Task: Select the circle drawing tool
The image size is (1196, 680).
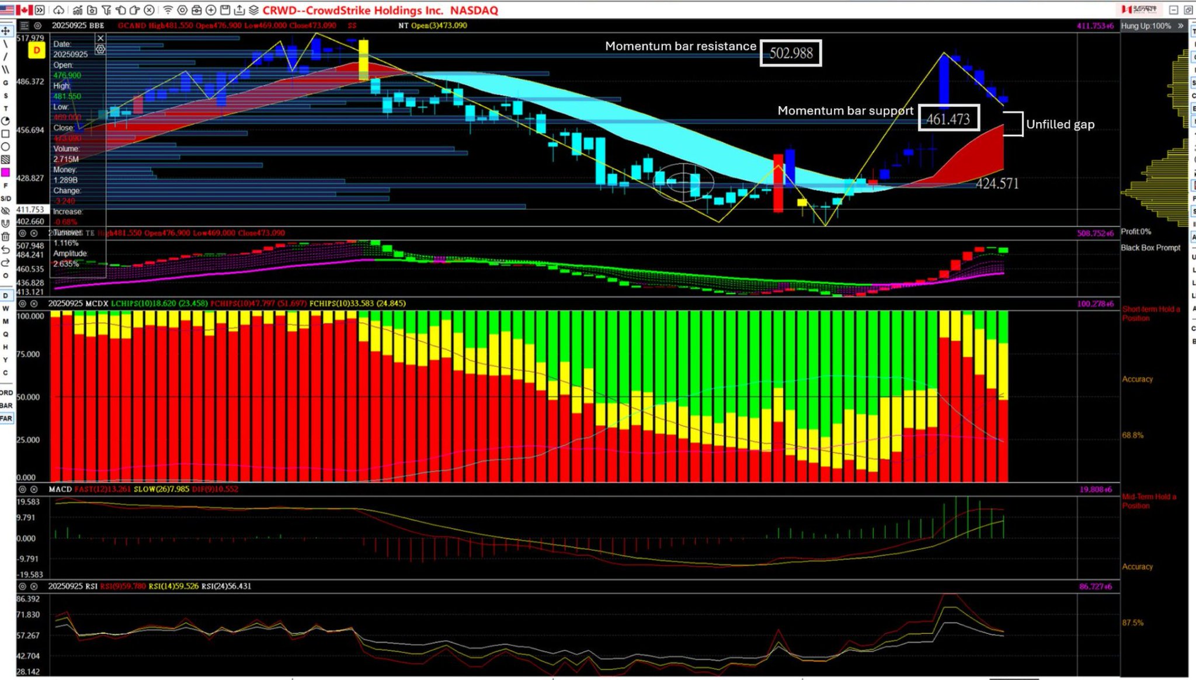Action: pos(5,147)
